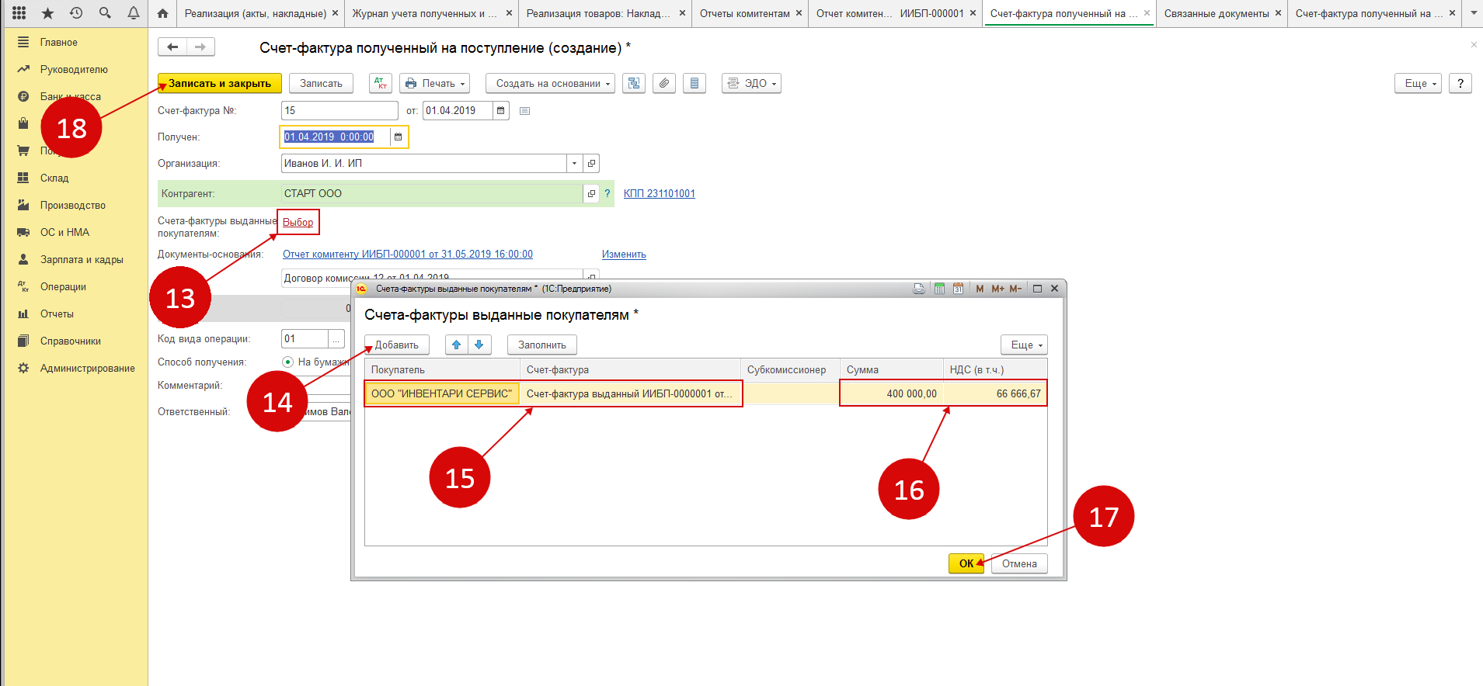Image resolution: width=1483 pixels, height=686 pixels.
Task: Close 'Отчеты комитентам' tab
Action: pyautogui.click(x=799, y=13)
